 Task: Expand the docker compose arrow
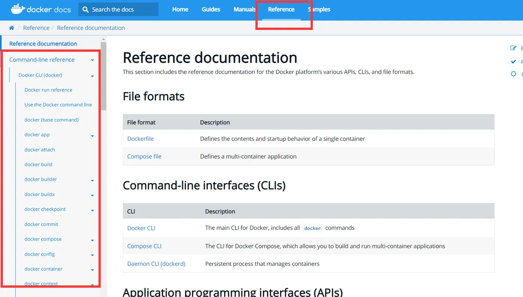tap(92, 240)
